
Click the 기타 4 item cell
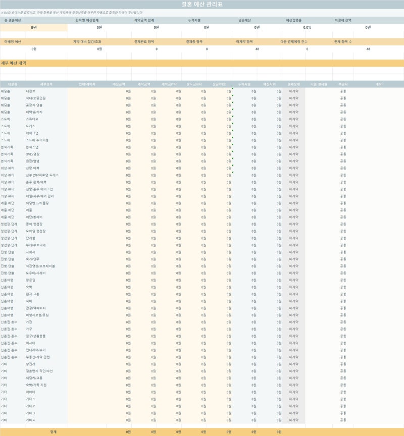(x=46, y=420)
